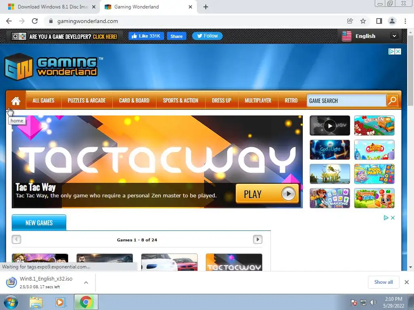
Task: Open the DRESS UP category
Action: click(222, 101)
